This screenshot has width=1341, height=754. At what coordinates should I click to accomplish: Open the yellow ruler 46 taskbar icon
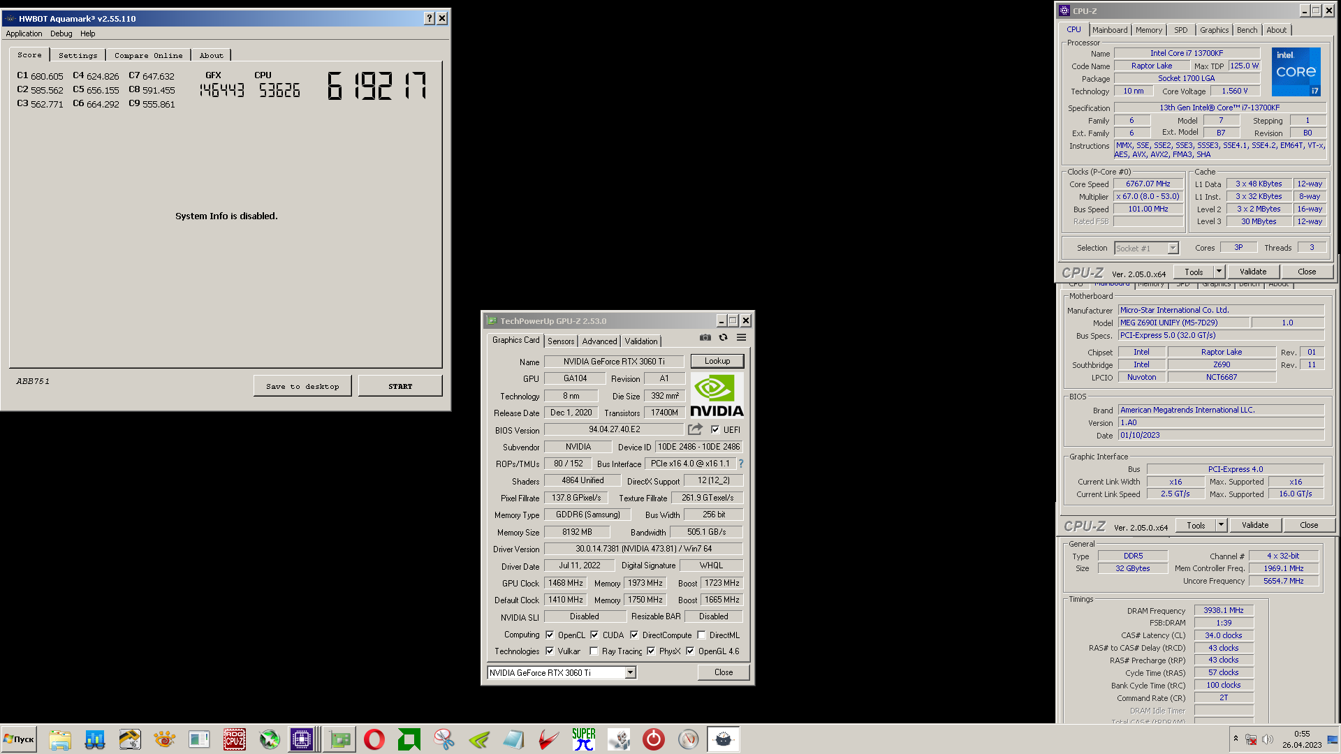coord(130,739)
